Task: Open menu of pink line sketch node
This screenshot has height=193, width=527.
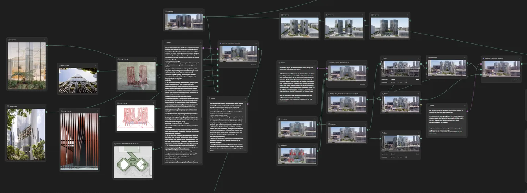Action: point(153,103)
